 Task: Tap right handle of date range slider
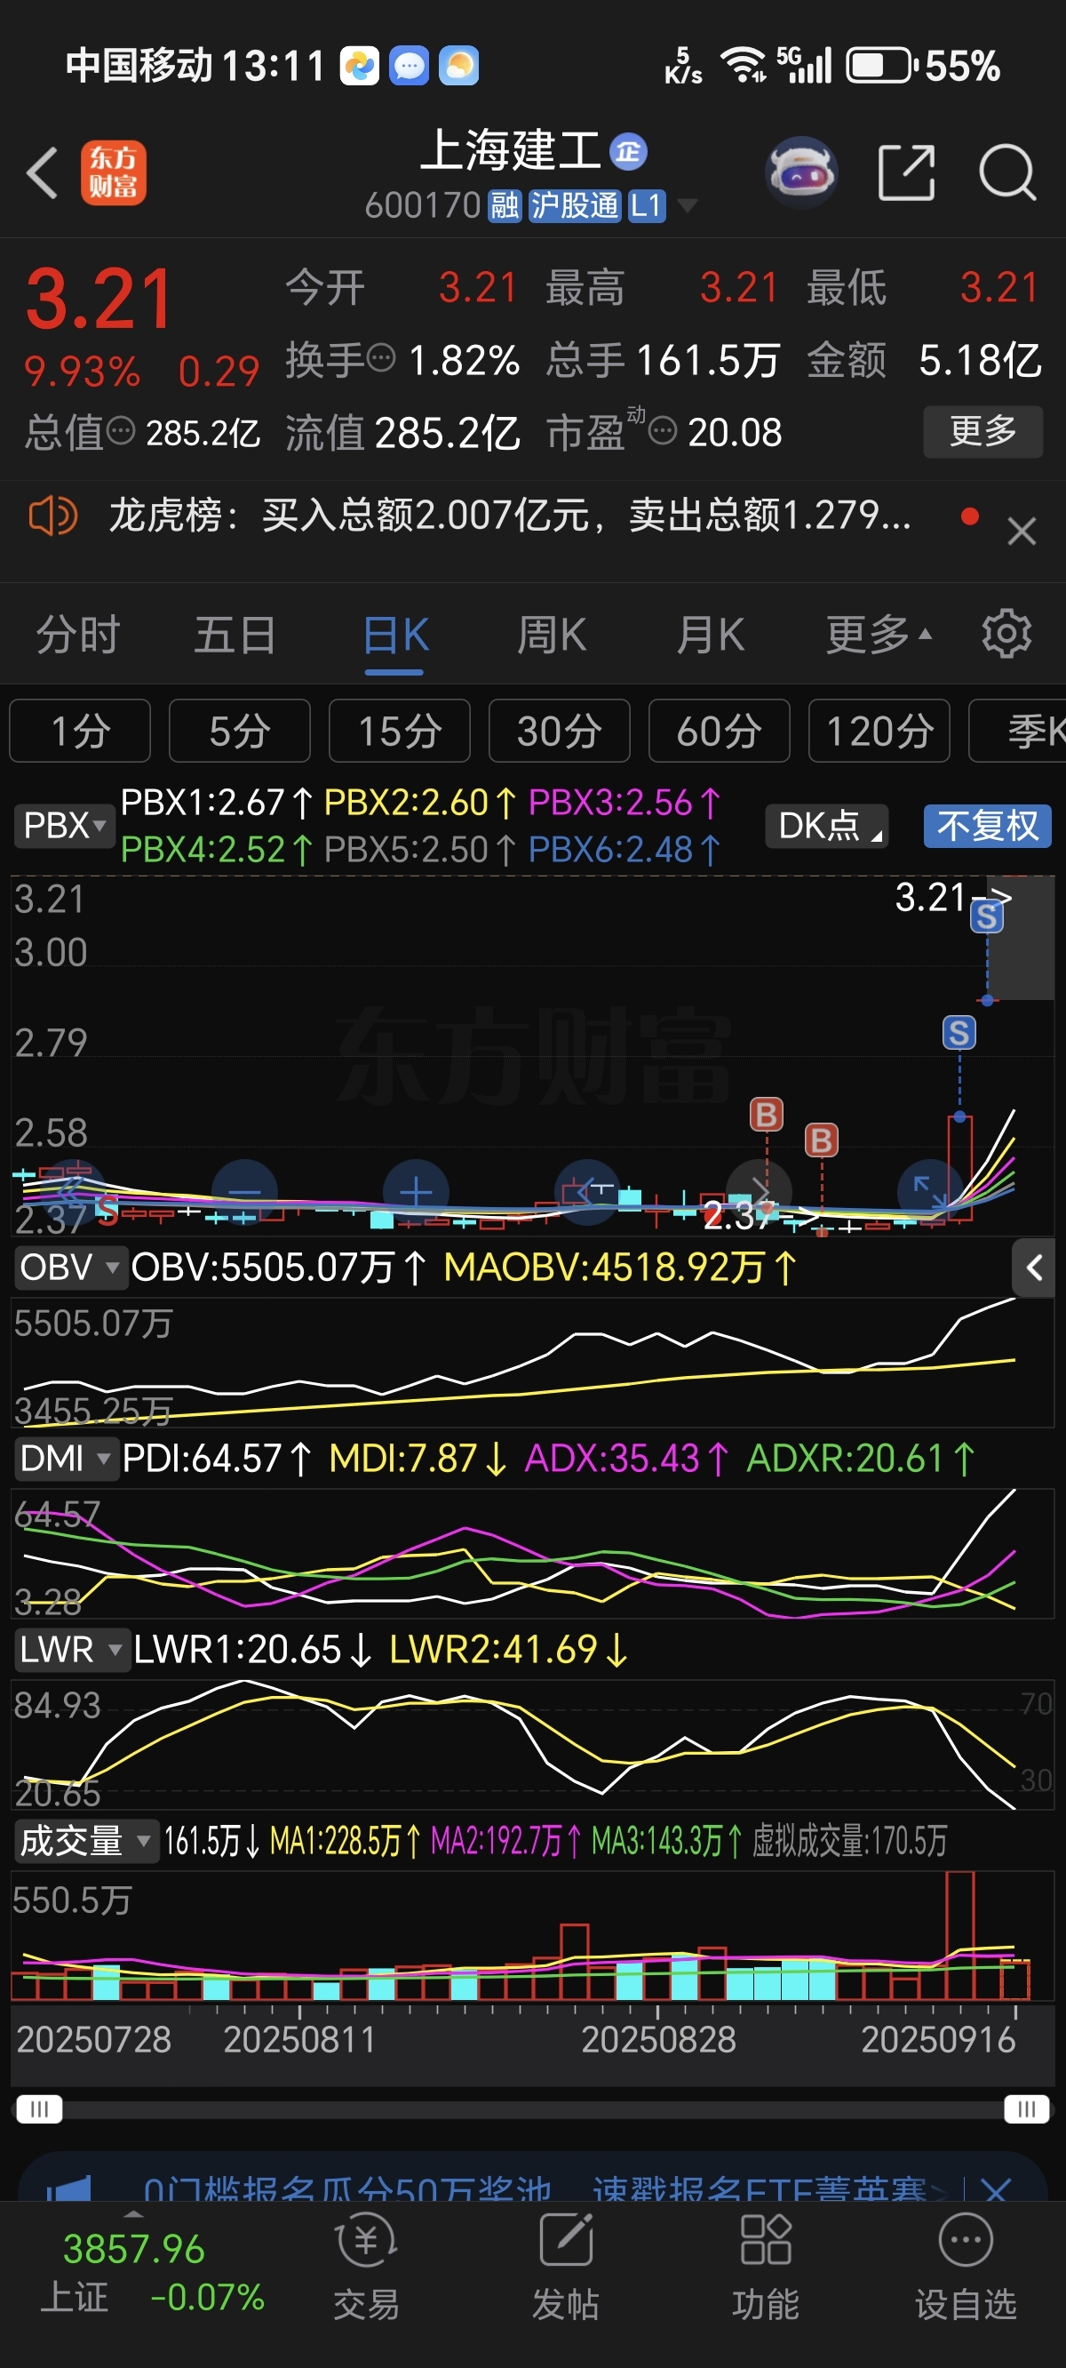pos(1027,2108)
